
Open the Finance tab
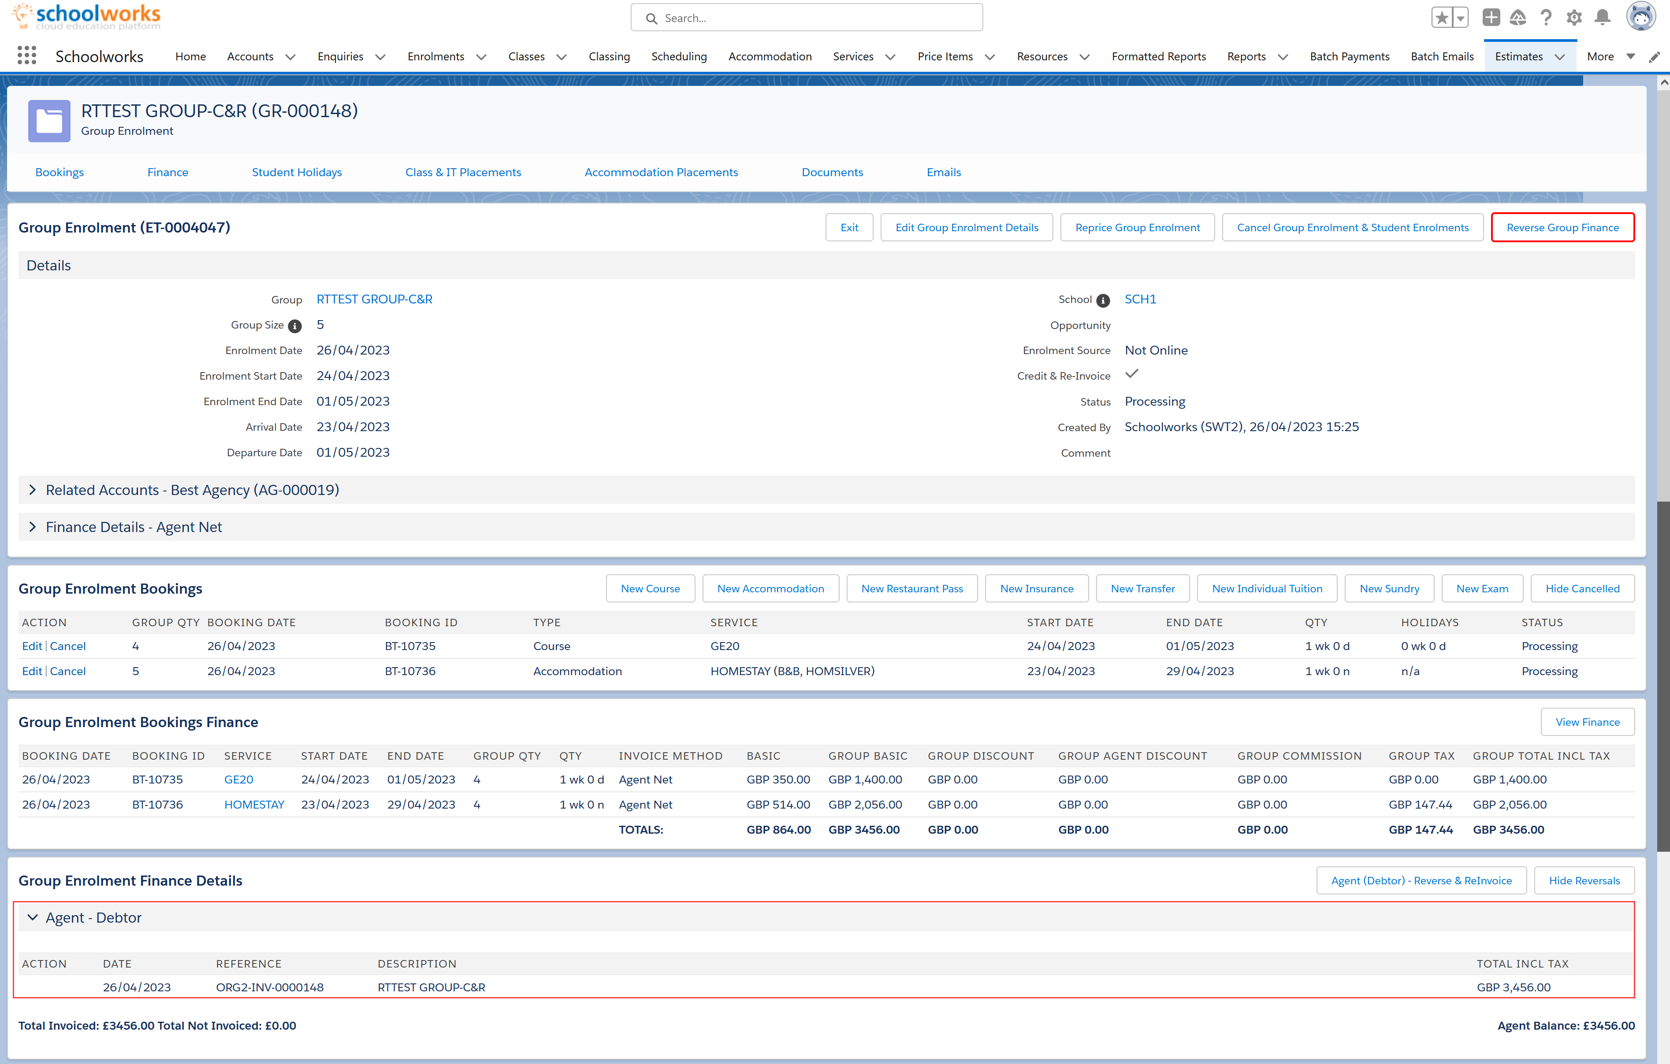point(167,172)
